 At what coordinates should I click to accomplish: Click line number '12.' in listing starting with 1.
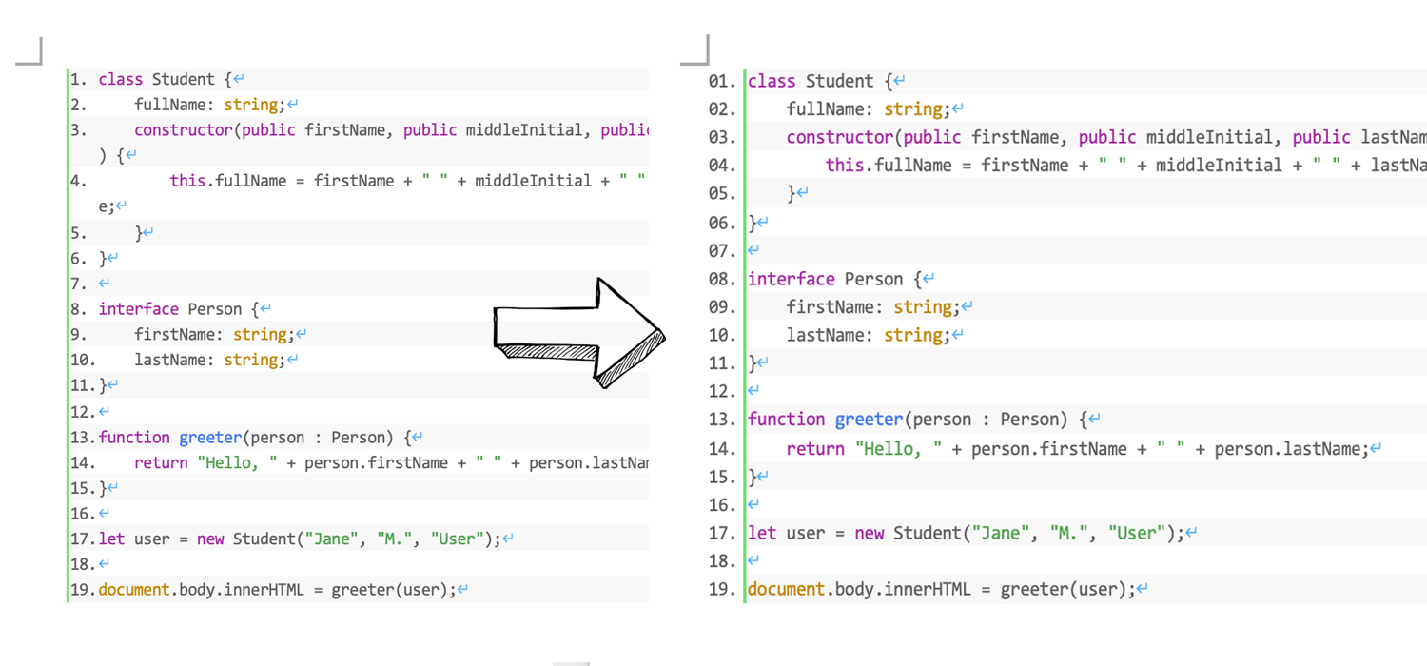tap(84, 412)
